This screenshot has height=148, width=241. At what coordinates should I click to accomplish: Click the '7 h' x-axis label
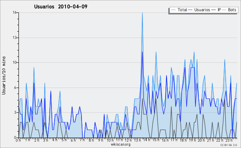point(82,140)
